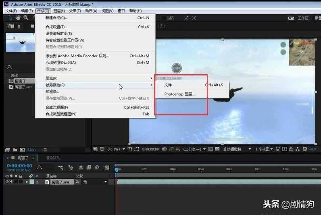Open the 1个视图 view layout dropdown

(x=264, y=149)
